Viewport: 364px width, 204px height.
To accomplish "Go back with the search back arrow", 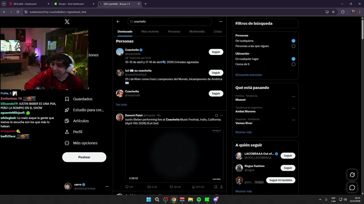I will (x=118, y=22).
